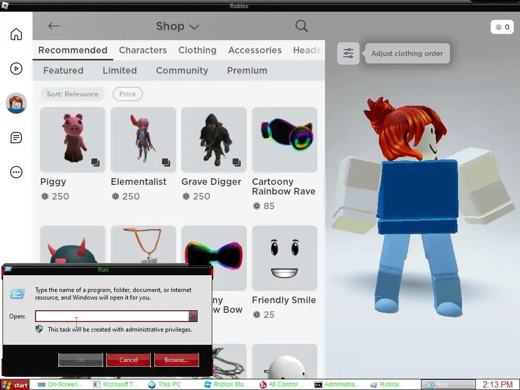This screenshot has height=390, width=520.
Task: Switch to On-Screen Keyboard taskbar item
Action: (x=59, y=384)
